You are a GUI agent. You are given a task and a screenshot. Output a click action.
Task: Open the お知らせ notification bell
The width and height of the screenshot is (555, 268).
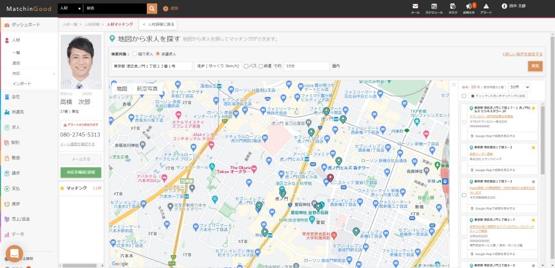469,8
